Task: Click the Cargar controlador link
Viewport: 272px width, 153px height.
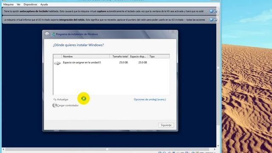Action: (x=68, y=105)
